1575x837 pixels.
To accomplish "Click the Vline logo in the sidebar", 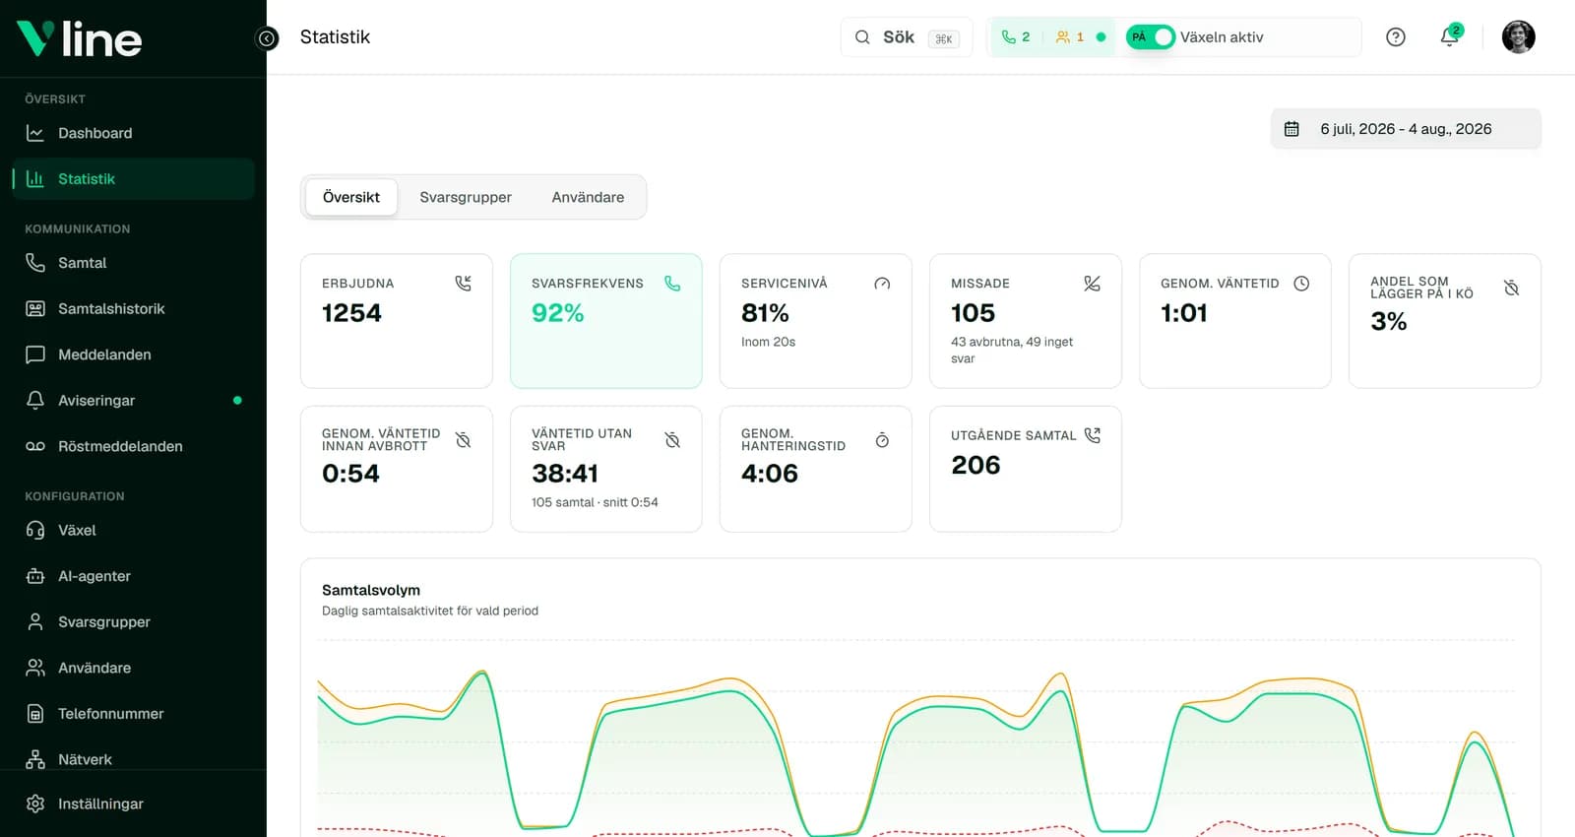I will 80,38.
